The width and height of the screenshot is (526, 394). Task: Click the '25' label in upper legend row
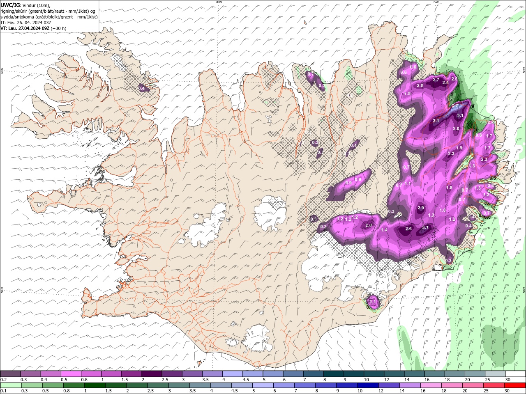[x=487, y=380]
